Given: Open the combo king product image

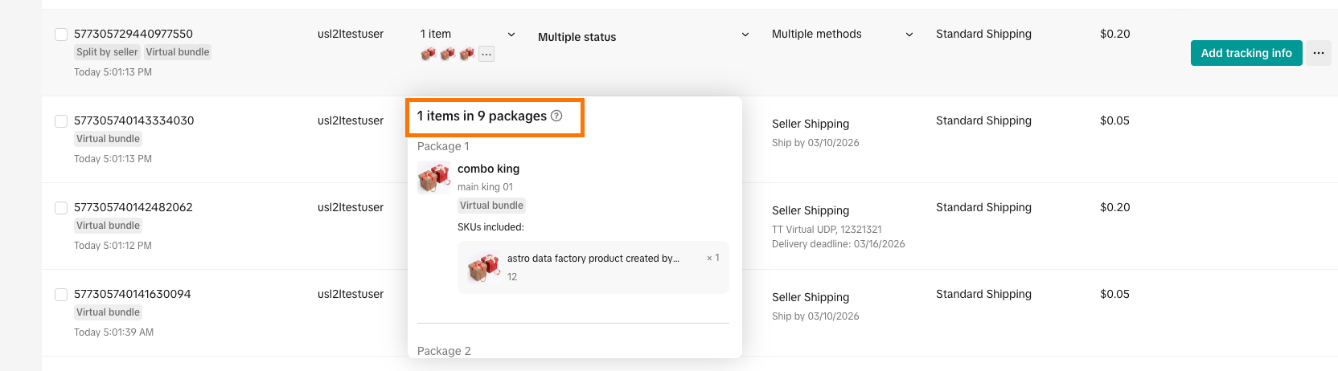Looking at the screenshot, I should [x=434, y=177].
